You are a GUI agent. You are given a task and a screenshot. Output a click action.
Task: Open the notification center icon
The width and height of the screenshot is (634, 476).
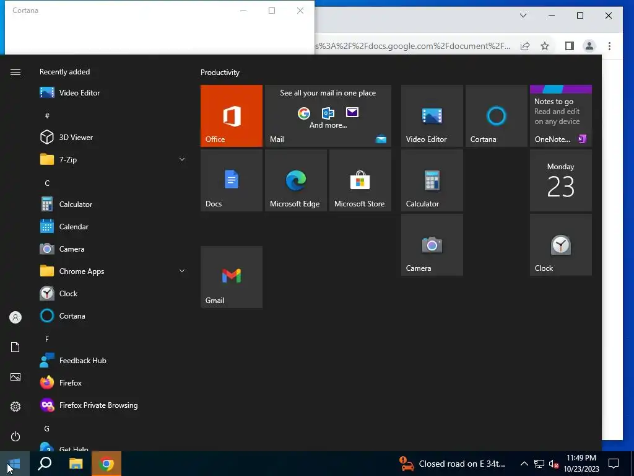point(614,464)
